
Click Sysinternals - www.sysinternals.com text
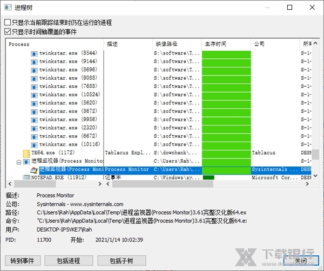[x=80, y=204]
